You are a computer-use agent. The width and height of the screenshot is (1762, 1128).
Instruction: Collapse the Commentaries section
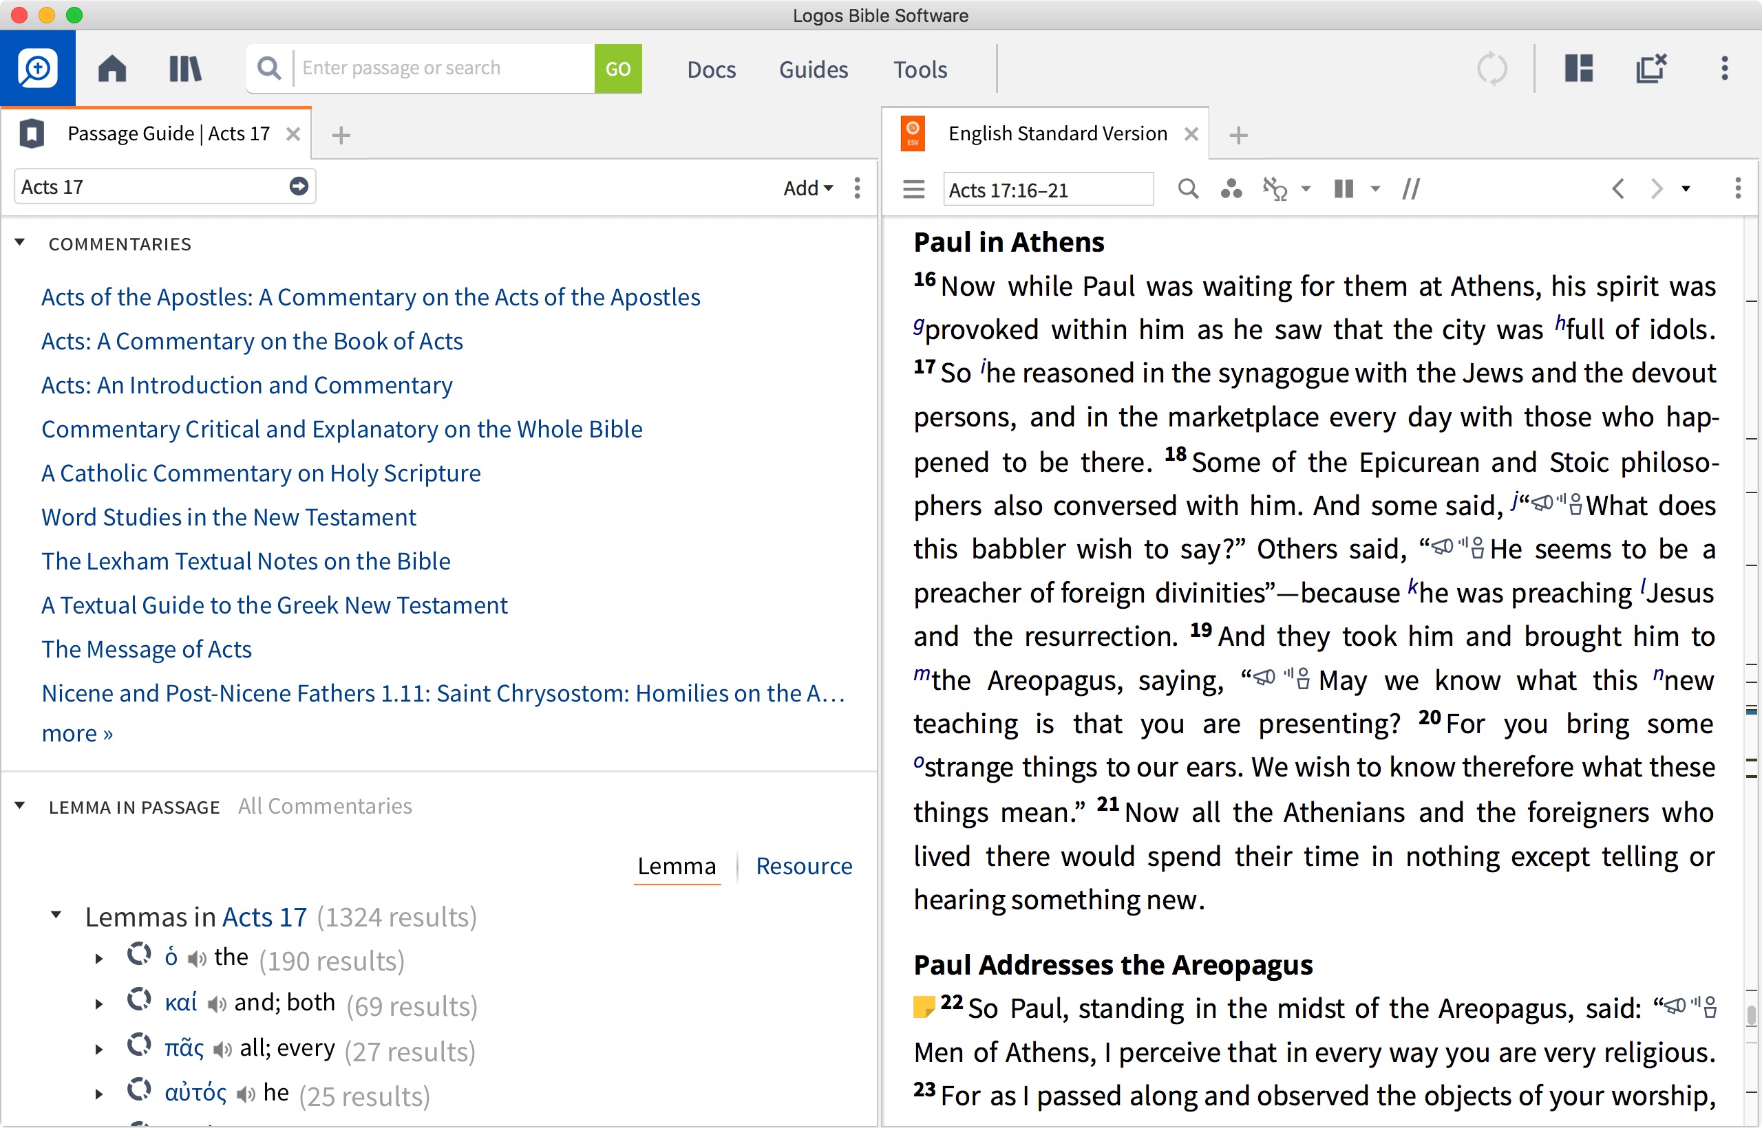click(x=20, y=242)
